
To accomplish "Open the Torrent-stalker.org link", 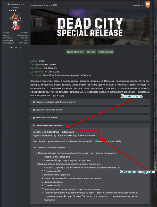I will [67, 136].
